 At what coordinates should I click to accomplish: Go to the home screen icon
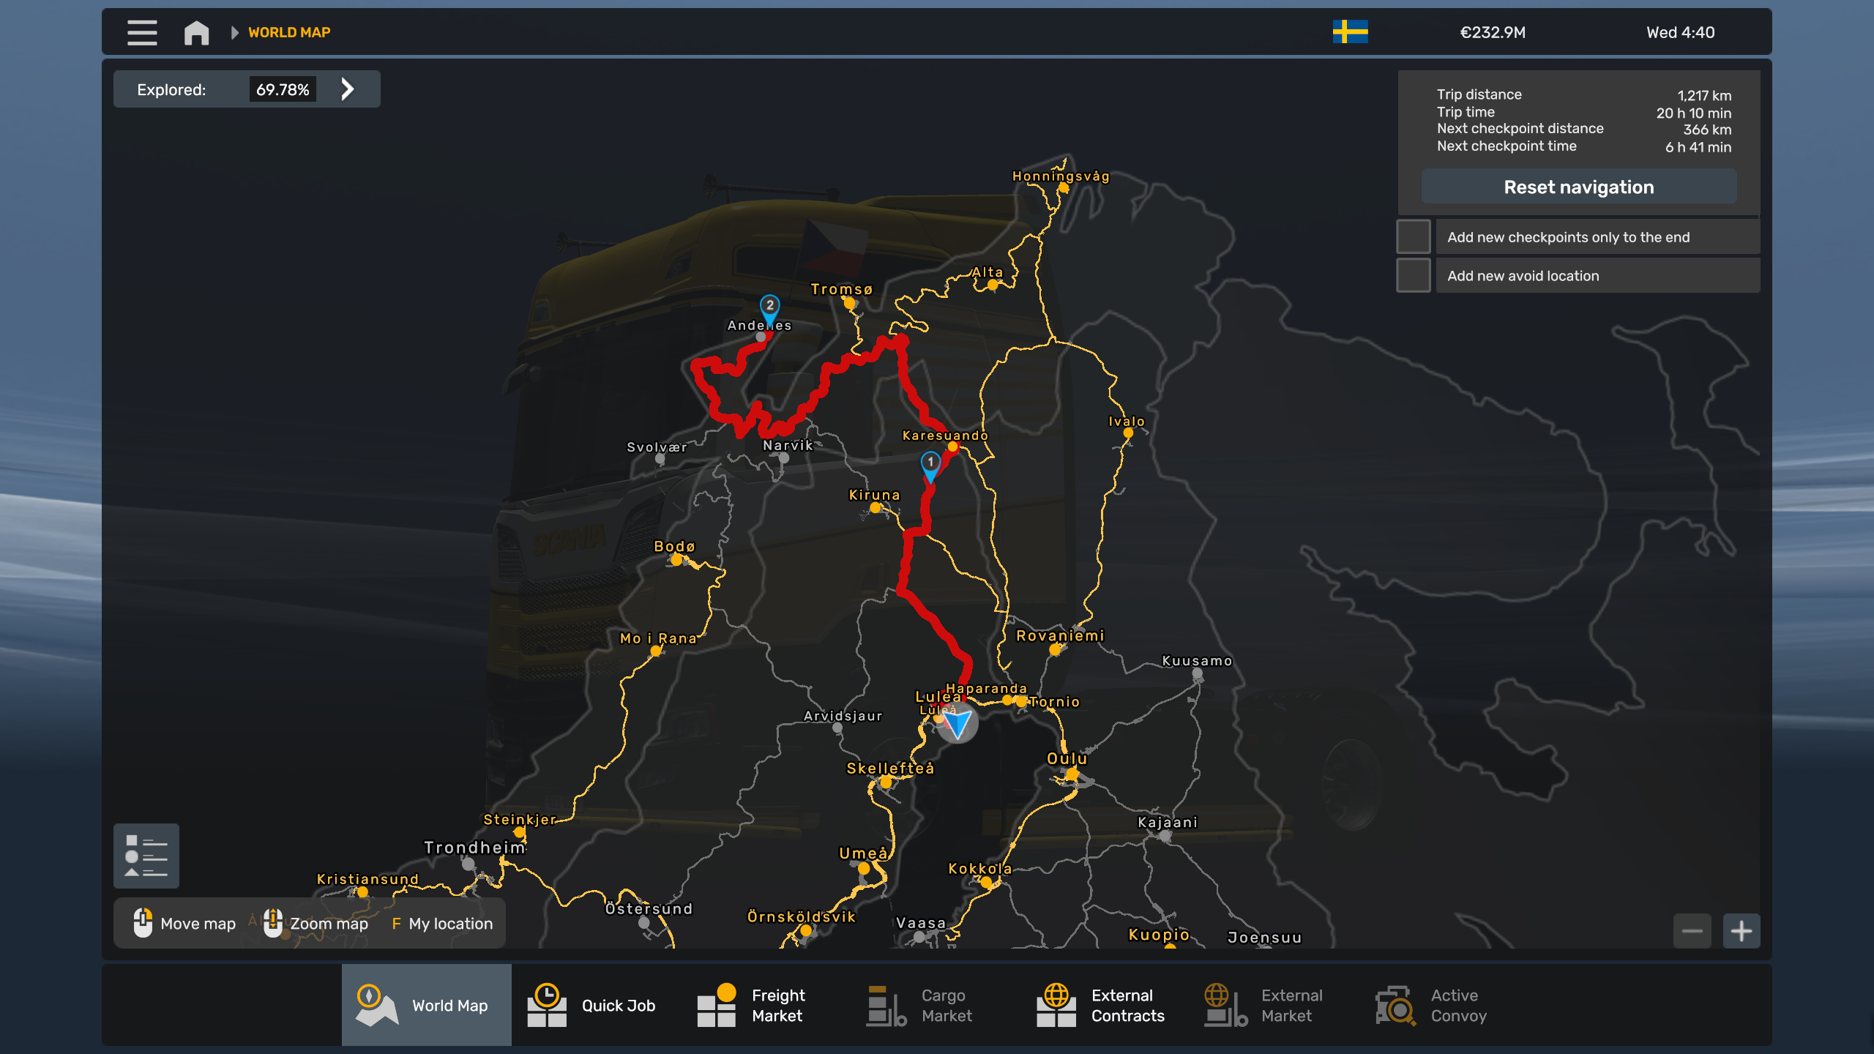pyautogui.click(x=196, y=32)
